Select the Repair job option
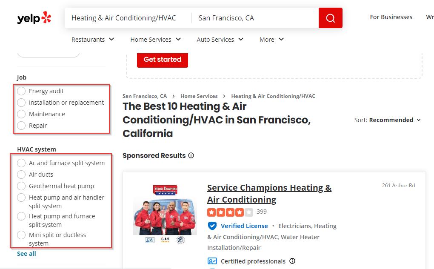Image resolution: width=434 pixels, height=269 pixels. [x=21, y=126]
